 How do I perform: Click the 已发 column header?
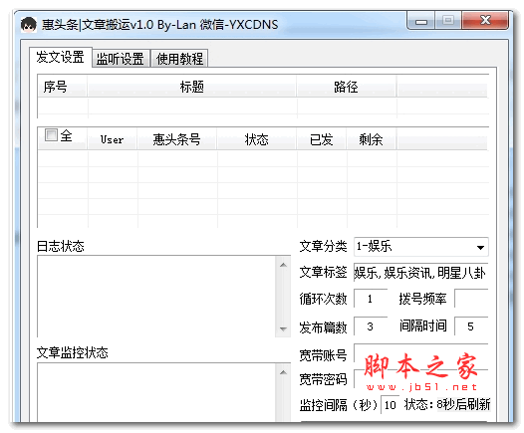[322, 139]
